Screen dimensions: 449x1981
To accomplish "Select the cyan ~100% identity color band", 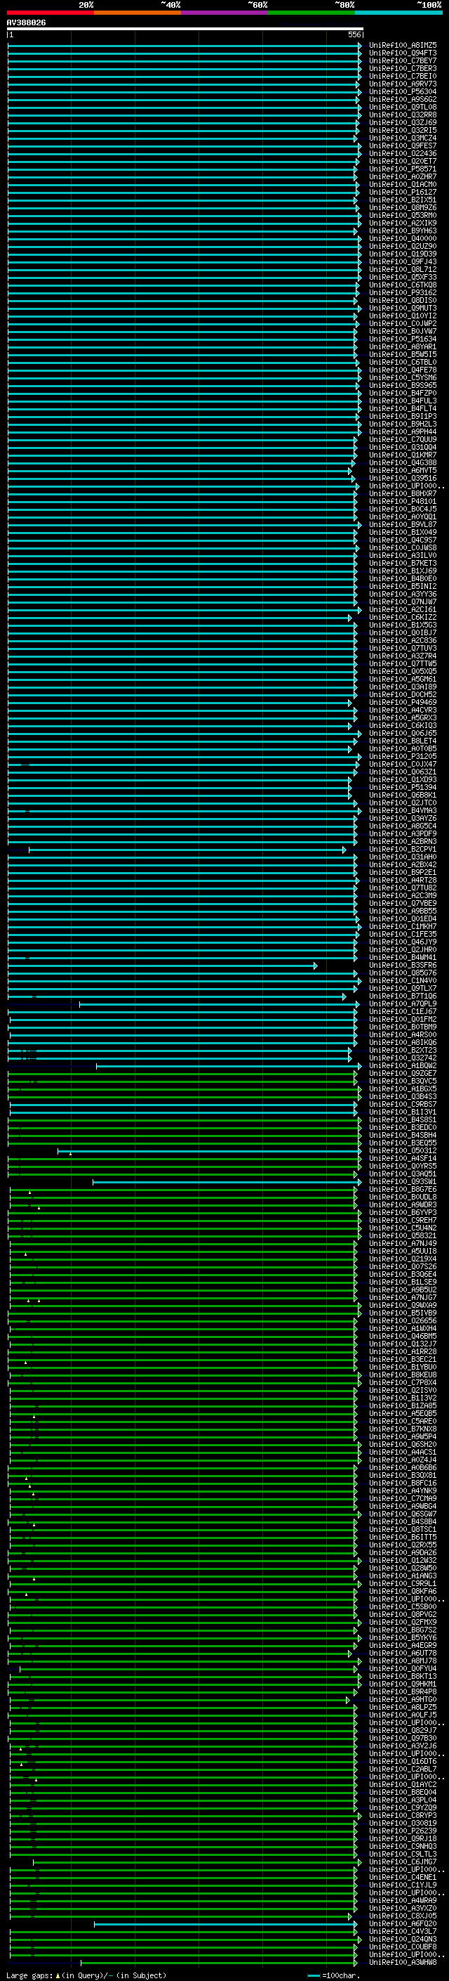I will click(399, 13).
